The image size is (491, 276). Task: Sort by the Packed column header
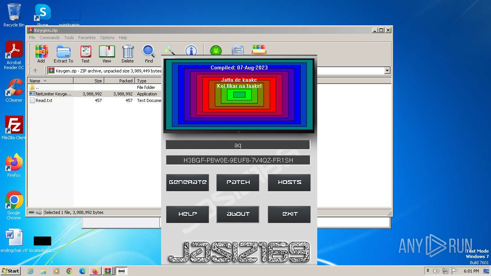click(x=120, y=81)
